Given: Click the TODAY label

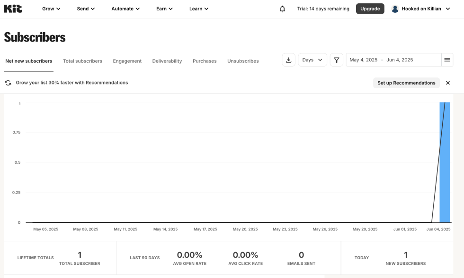Looking at the screenshot, I should (x=362, y=258).
